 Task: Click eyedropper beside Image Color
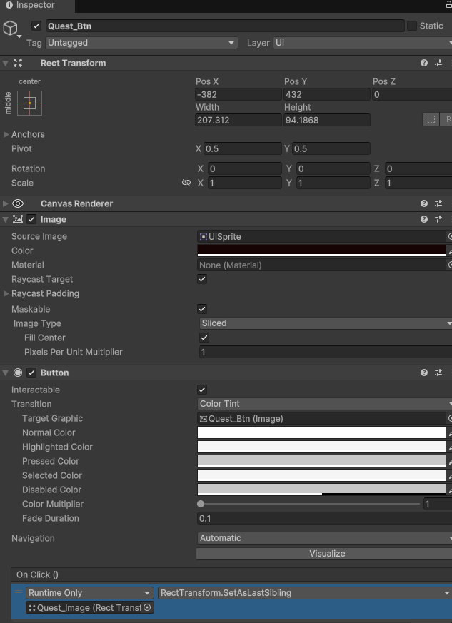tap(450, 250)
